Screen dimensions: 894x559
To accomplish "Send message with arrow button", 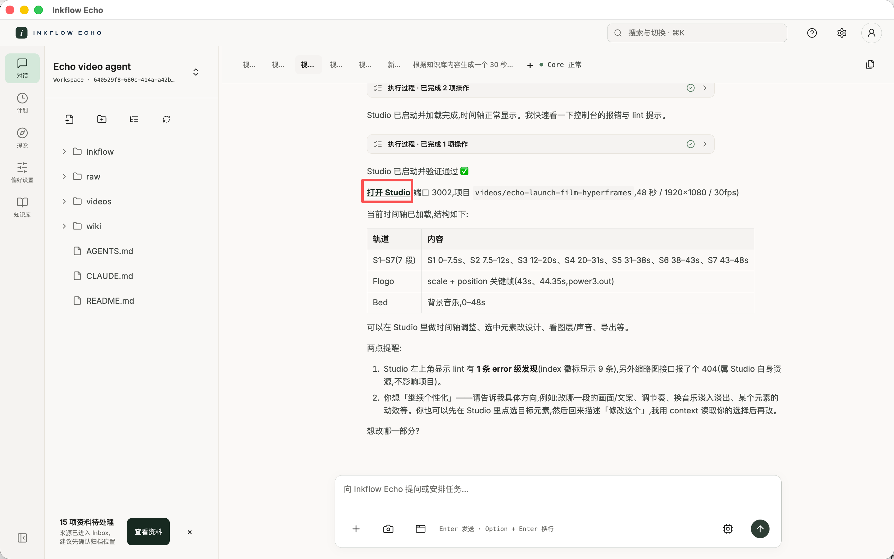I will (760, 529).
